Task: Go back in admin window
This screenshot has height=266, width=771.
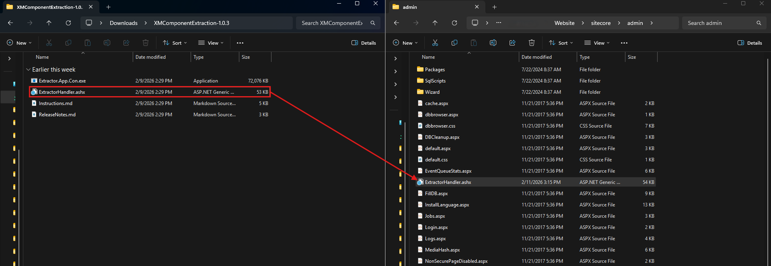Action: point(397,23)
